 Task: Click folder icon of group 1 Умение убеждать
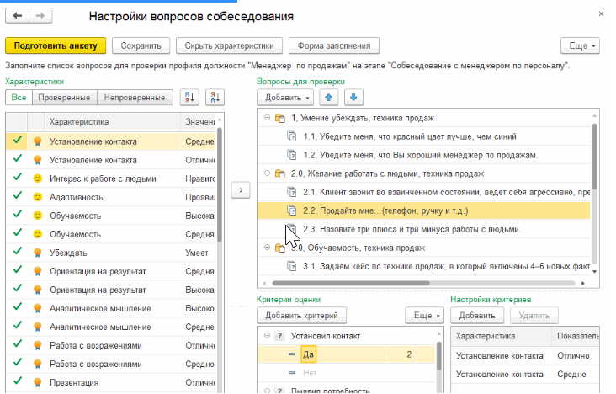coord(279,118)
